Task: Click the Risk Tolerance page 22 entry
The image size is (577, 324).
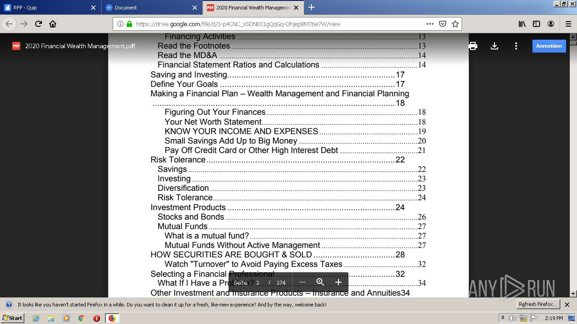Action: coord(278,160)
